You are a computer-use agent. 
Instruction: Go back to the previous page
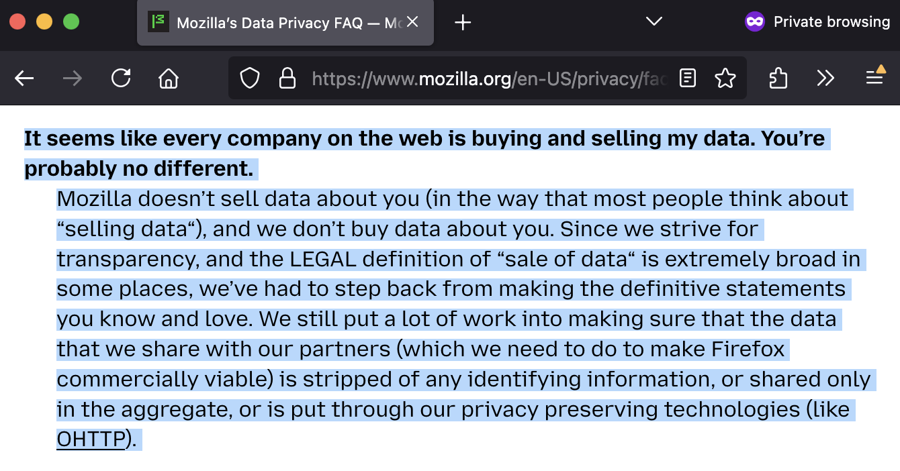24,78
